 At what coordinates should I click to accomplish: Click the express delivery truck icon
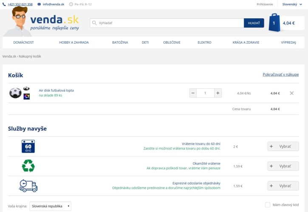[28, 186]
